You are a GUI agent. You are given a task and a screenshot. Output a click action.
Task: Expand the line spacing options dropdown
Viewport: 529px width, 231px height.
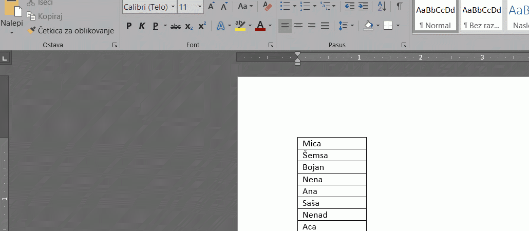point(352,26)
